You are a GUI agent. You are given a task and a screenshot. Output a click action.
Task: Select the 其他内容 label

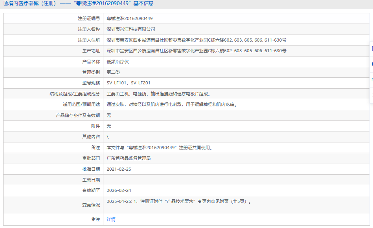pos(91,137)
